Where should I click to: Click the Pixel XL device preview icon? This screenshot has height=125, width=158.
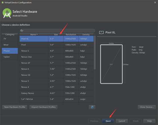click(x=101, y=33)
